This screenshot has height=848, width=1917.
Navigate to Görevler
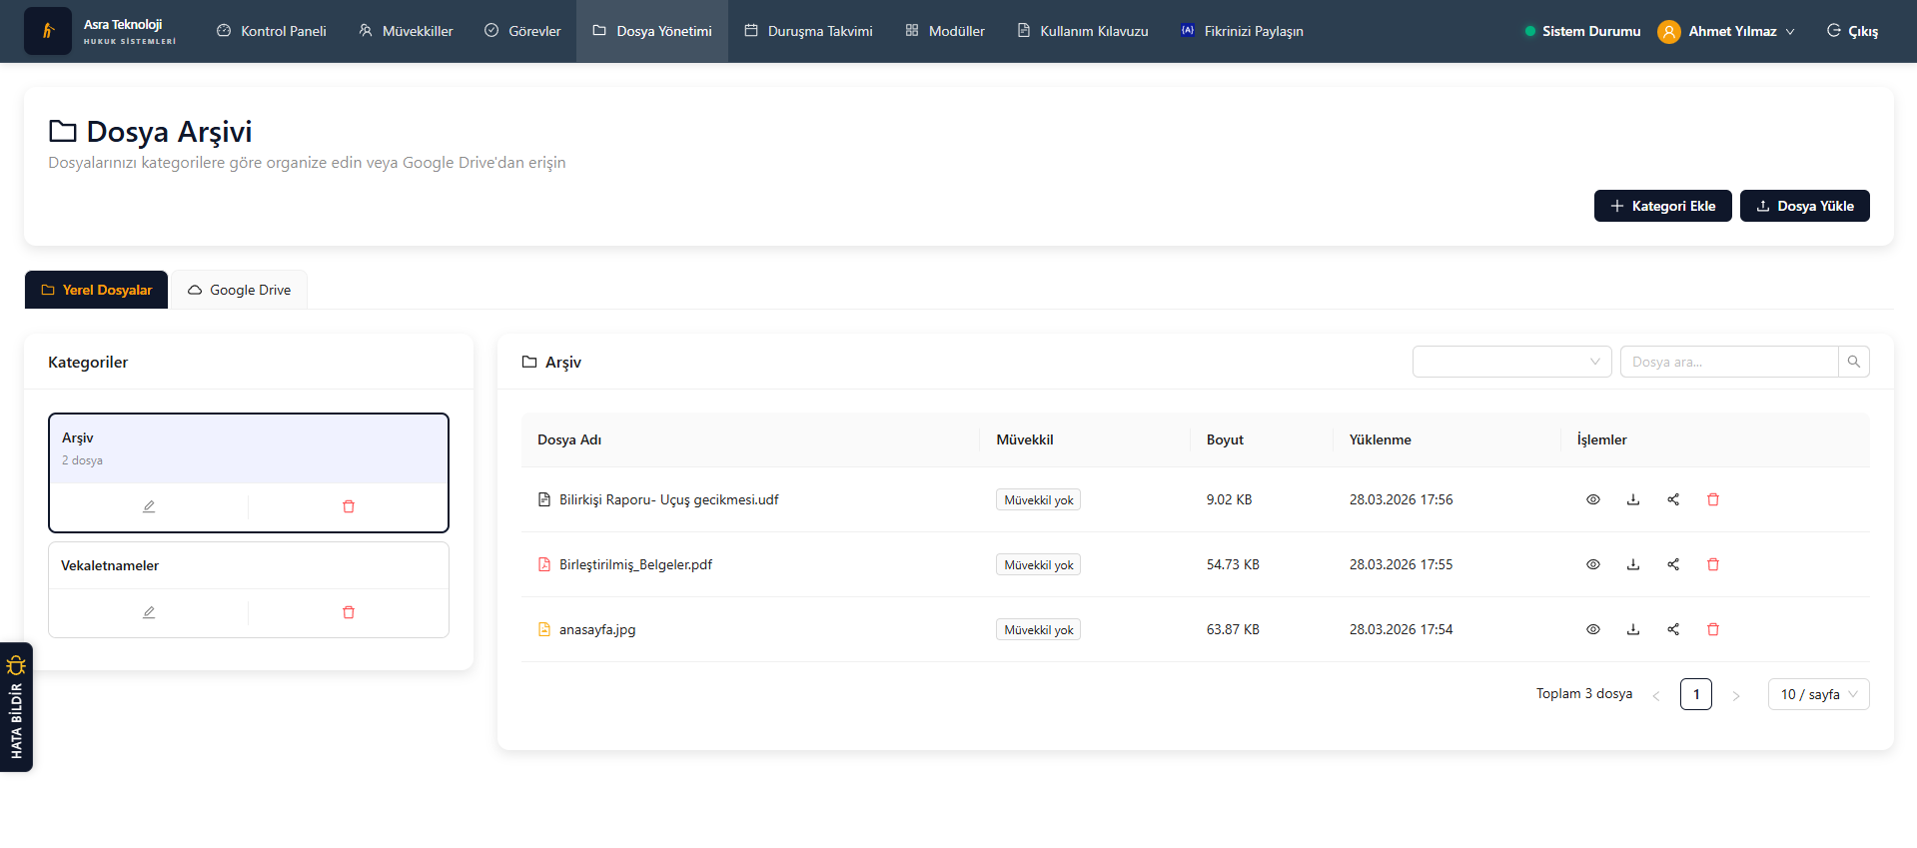pos(522,31)
